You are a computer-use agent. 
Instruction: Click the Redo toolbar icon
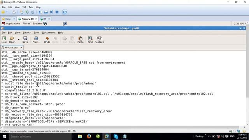(55, 40)
